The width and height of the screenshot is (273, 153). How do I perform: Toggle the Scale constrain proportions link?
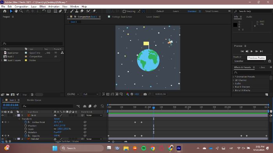coord(55,129)
